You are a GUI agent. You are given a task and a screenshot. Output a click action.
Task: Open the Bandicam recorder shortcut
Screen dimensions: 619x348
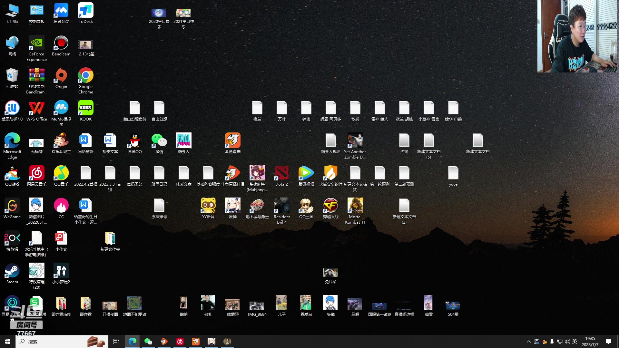[x=61, y=46]
